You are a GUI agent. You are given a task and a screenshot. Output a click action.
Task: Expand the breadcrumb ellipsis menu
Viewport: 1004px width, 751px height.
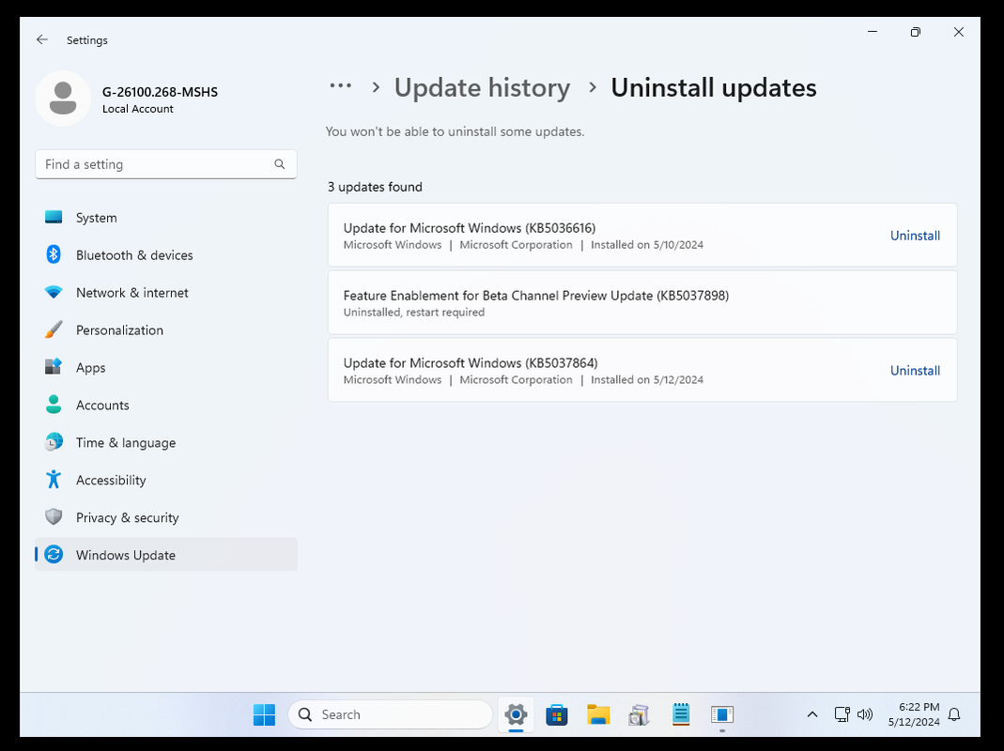point(340,85)
